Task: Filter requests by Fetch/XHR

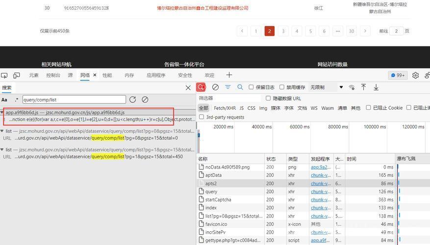Action: [225, 108]
